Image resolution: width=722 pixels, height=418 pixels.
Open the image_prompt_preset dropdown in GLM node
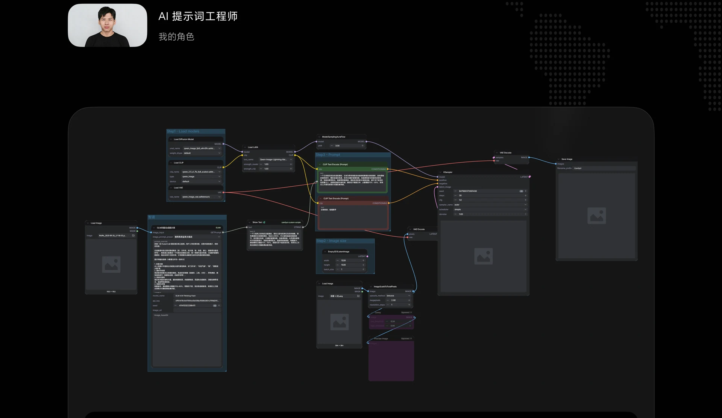click(197, 237)
